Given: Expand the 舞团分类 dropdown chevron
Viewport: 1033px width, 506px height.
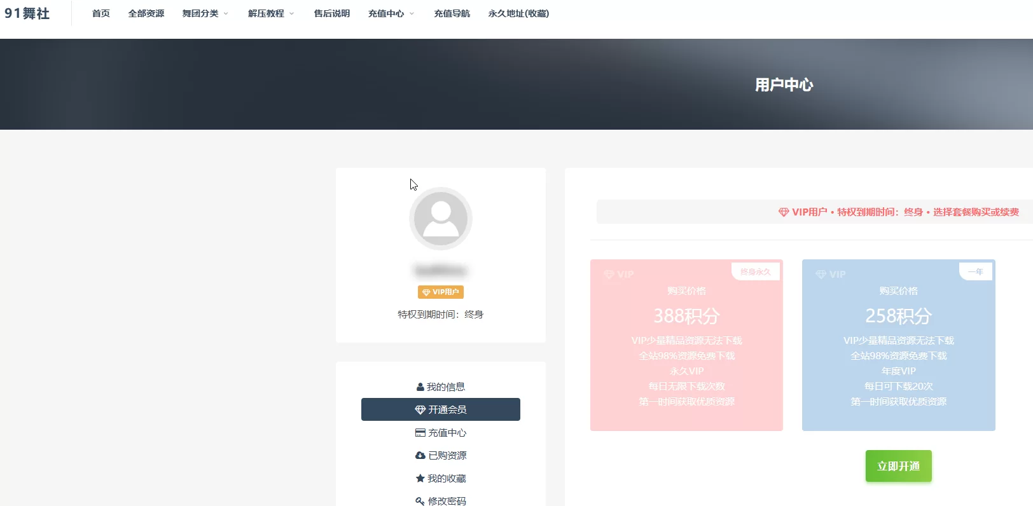Looking at the screenshot, I should coord(226,13).
